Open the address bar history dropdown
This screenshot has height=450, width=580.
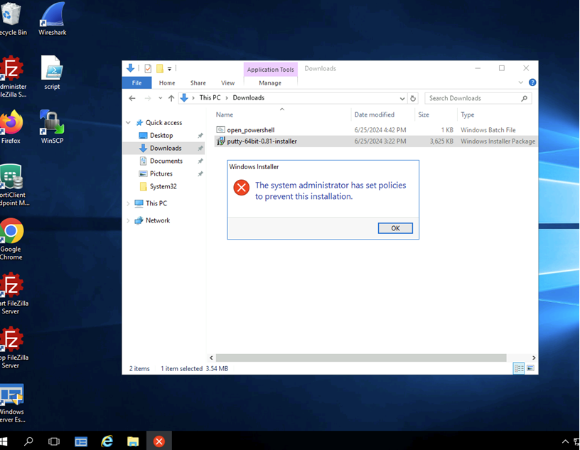pyautogui.click(x=402, y=98)
